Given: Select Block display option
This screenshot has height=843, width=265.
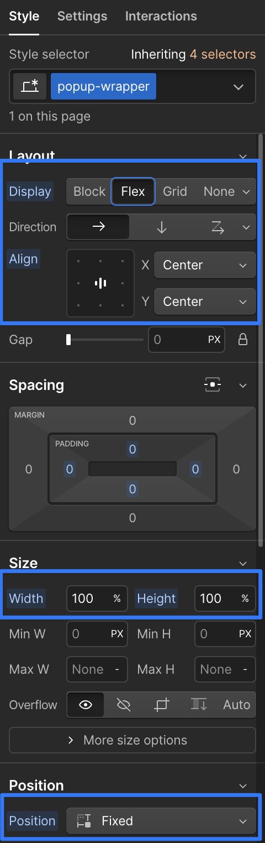Looking at the screenshot, I should (x=89, y=191).
